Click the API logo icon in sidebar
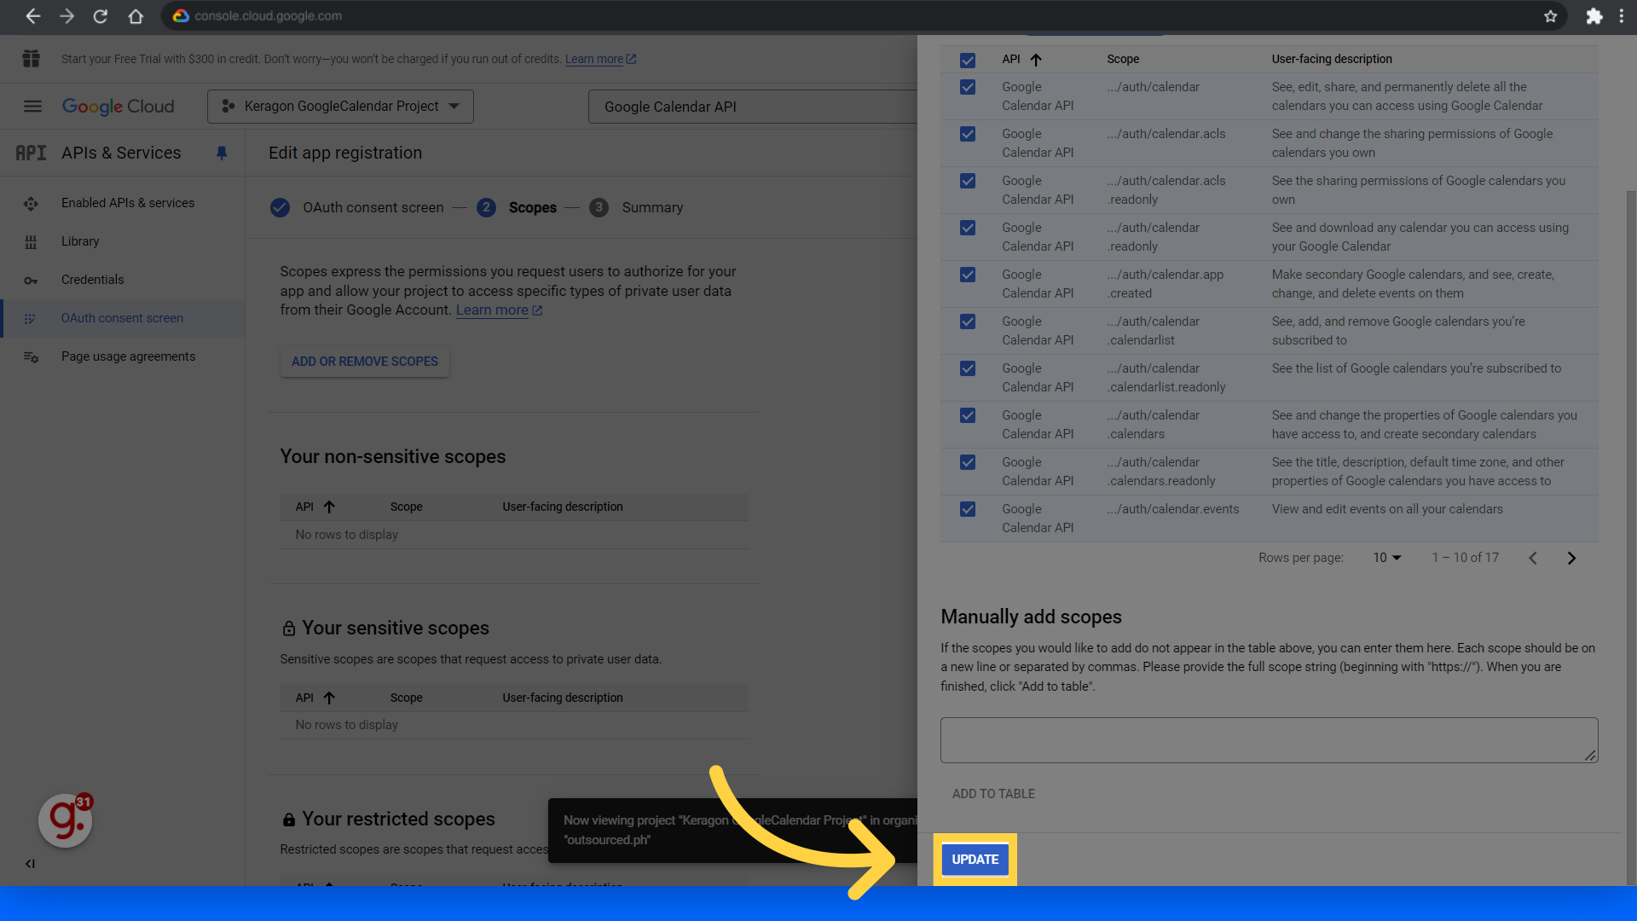Viewport: 1637px width, 921px height. [x=31, y=153]
